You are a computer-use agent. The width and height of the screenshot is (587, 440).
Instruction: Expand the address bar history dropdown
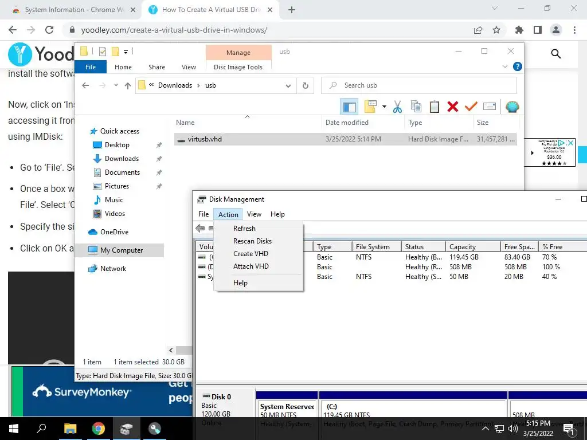tap(288, 86)
